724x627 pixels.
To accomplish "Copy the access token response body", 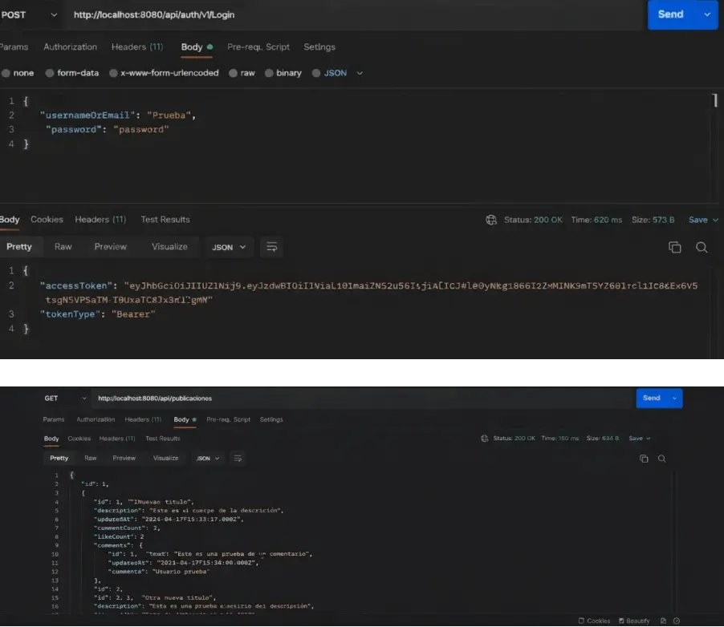I will pyautogui.click(x=675, y=247).
